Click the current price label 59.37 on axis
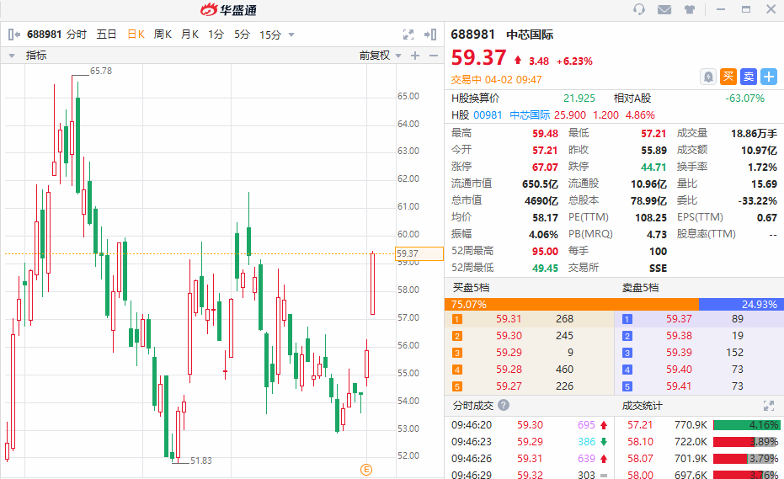 click(419, 253)
